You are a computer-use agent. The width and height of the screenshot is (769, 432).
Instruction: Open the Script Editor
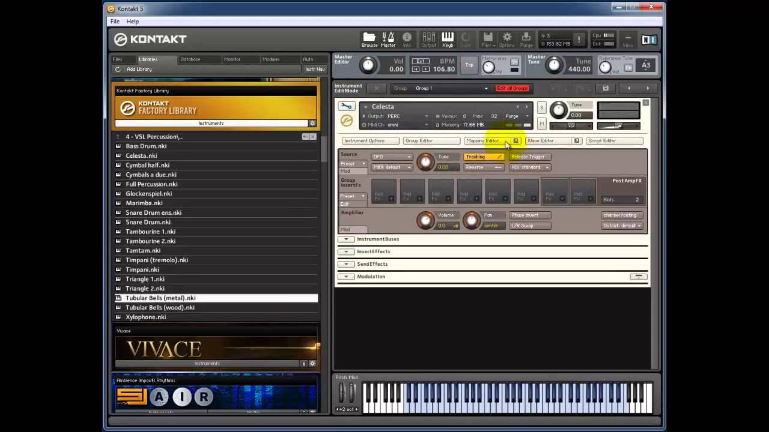tap(614, 140)
